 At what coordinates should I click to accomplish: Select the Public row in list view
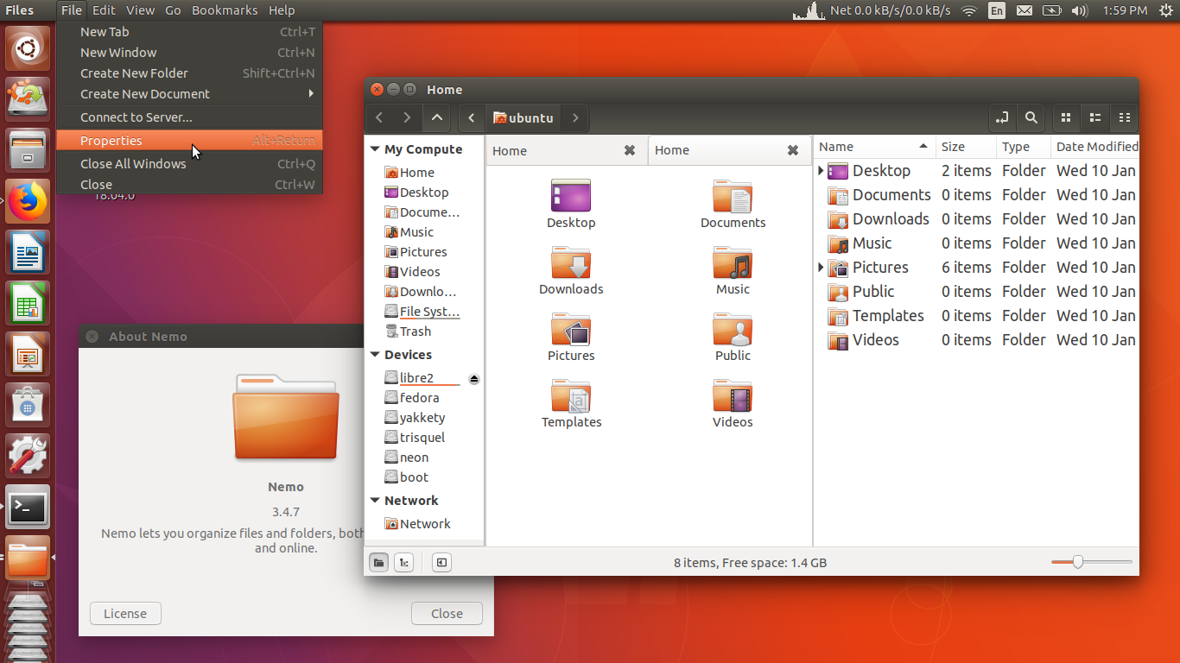click(977, 292)
